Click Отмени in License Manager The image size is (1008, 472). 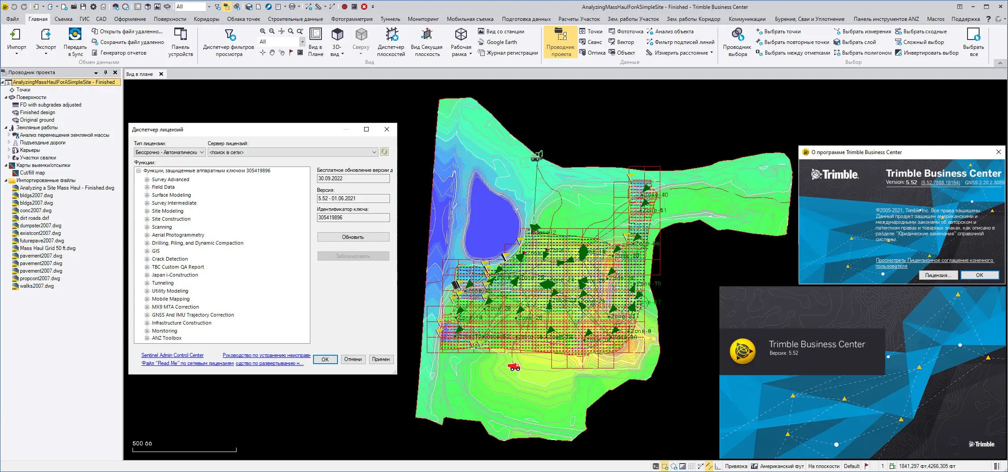click(353, 359)
